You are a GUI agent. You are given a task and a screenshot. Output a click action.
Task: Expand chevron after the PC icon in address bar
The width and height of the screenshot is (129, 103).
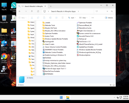pyautogui.click(x=49, y=11)
